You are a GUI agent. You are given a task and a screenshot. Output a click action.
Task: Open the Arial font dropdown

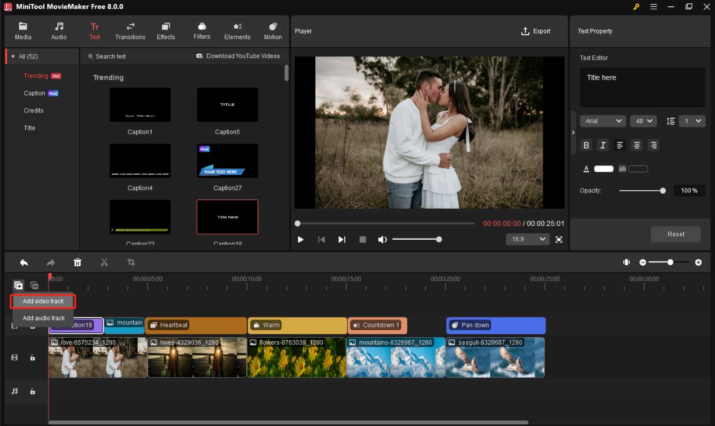[603, 121]
